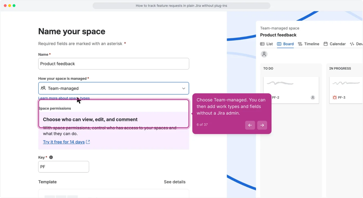Click the Name field with Product feedback
Screen dimensions: 363x198
pos(114,64)
